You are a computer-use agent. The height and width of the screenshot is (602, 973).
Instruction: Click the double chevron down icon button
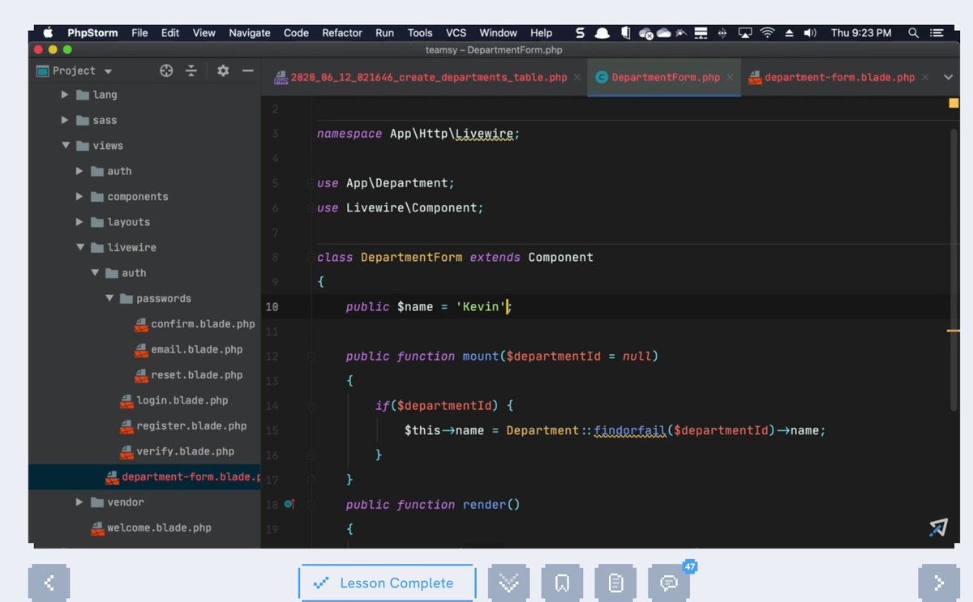click(x=509, y=583)
